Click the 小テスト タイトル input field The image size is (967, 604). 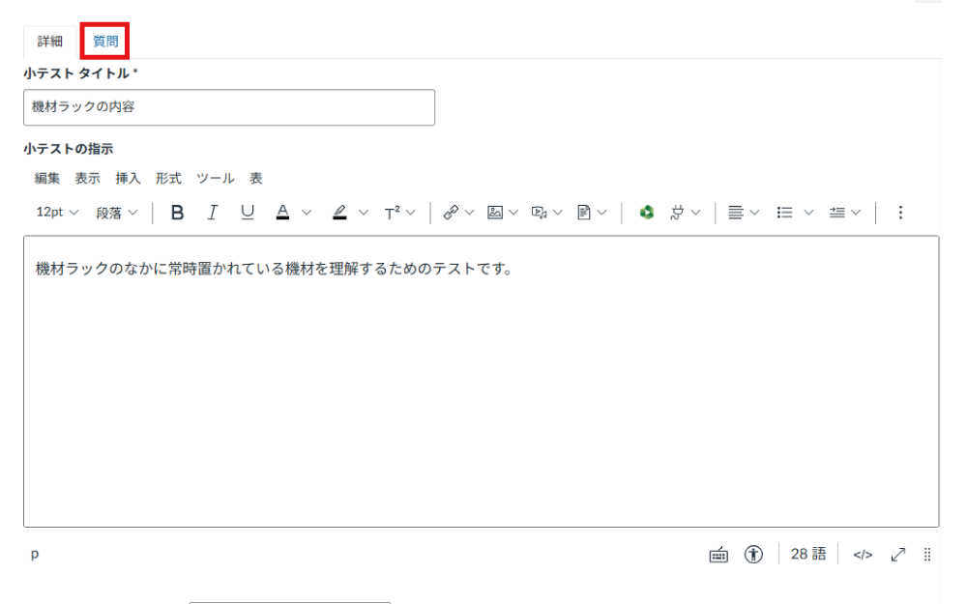[x=229, y=107]
